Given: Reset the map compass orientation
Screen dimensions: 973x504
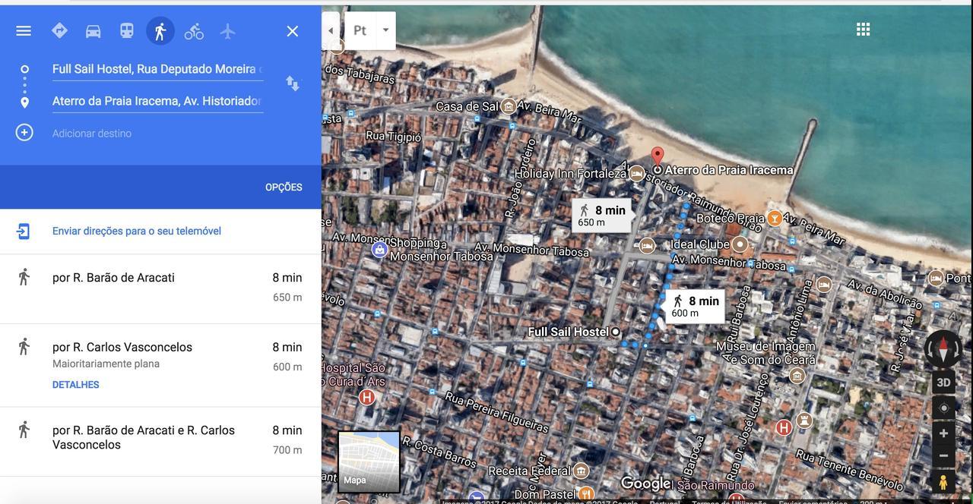Looking at the screenshot, I should pyautogui.click(x=943, y=349).
